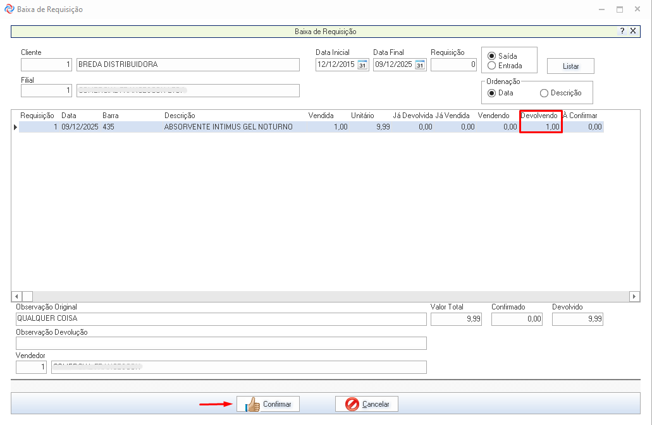Click the thumbs-up Confirmar button
This screenshot has width=652, height=425.
click(268, 404)
